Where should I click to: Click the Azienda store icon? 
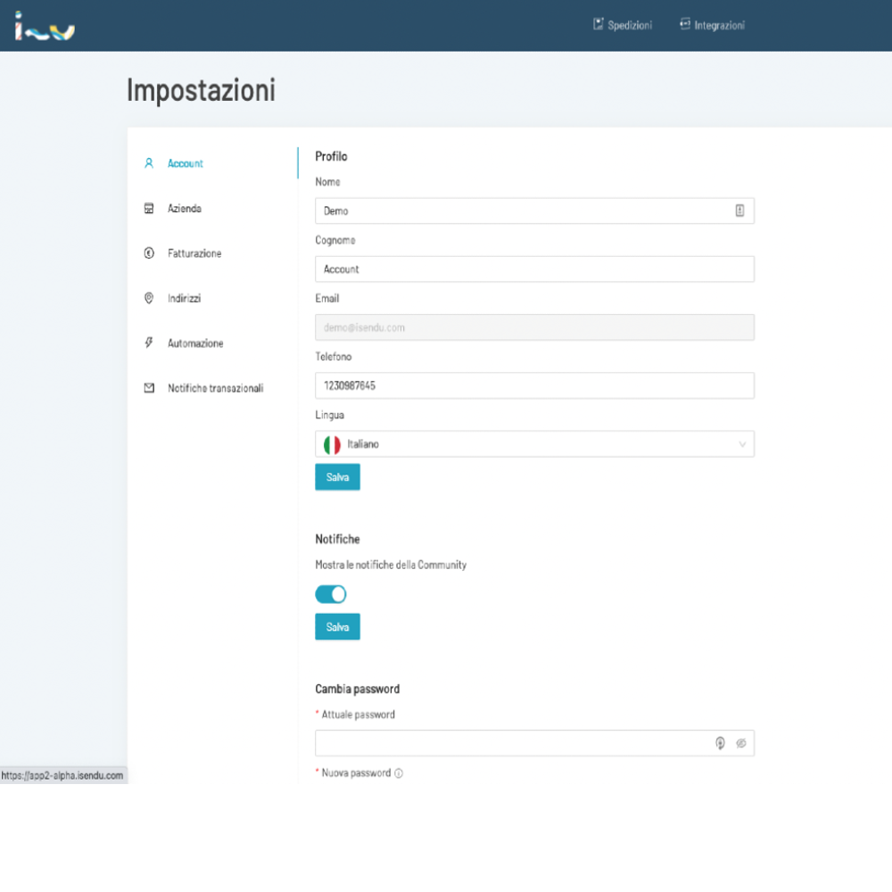(x=149, y=208)
